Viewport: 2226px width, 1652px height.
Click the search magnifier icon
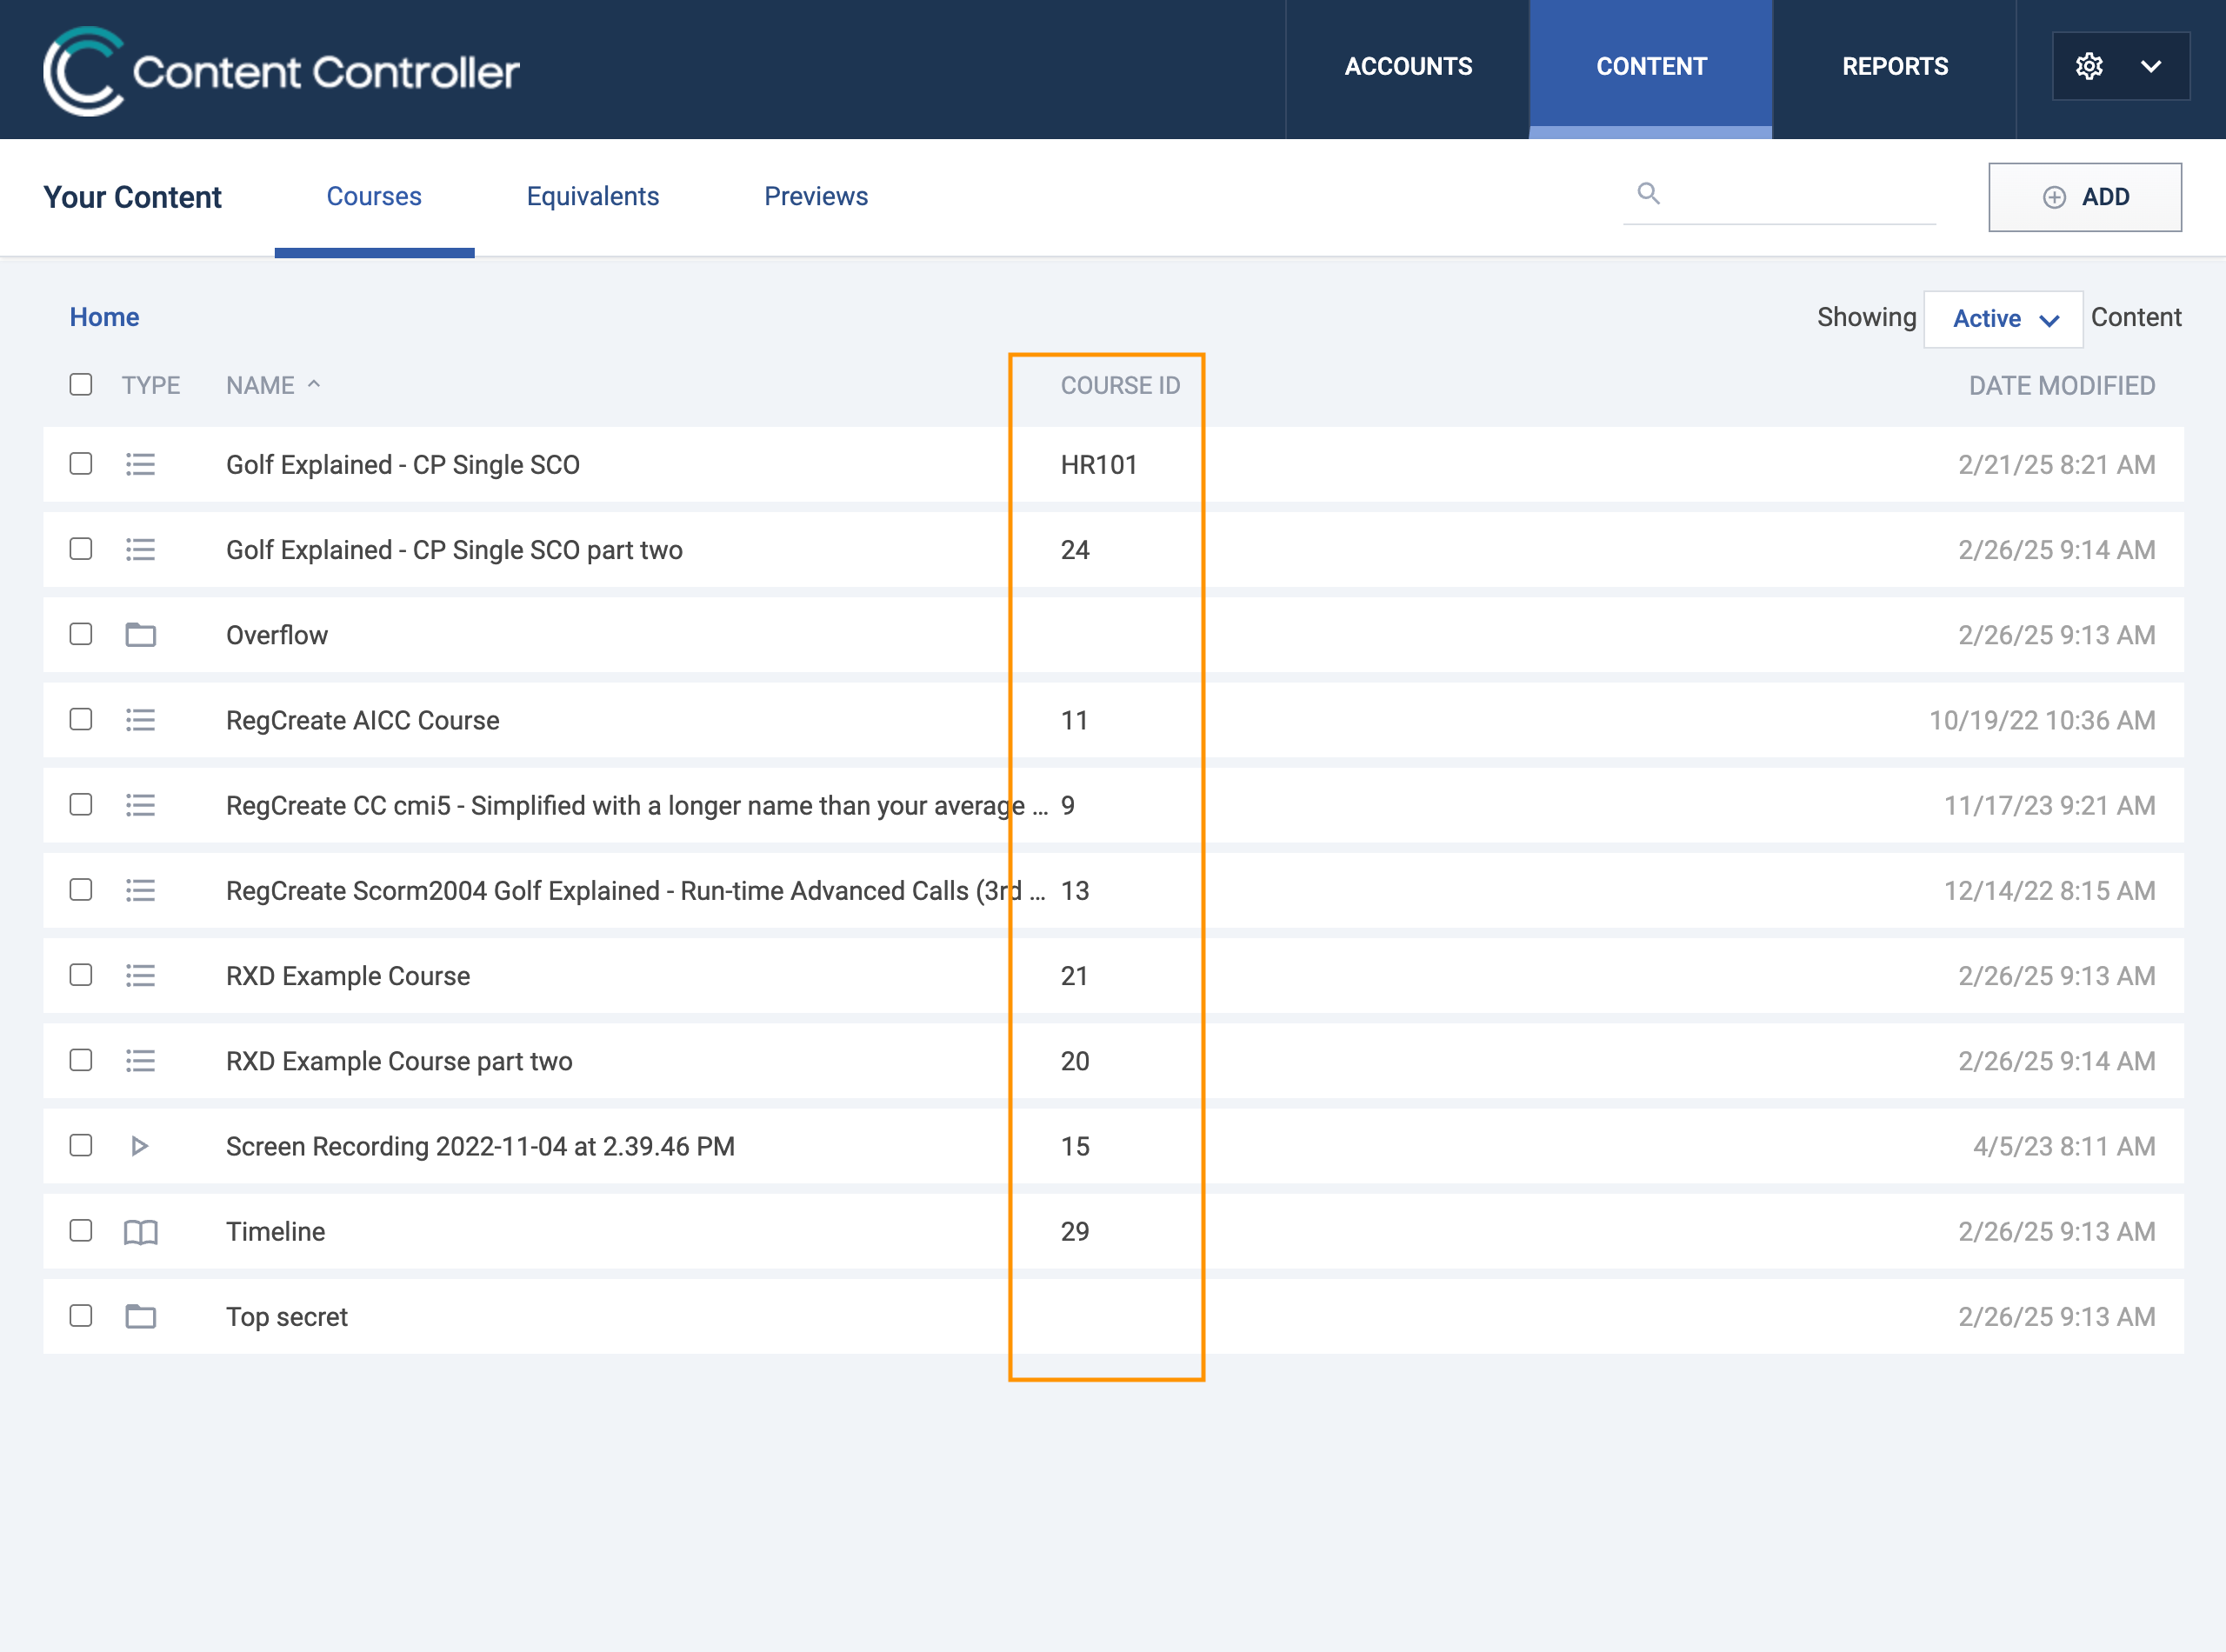tap(1648, 194)
